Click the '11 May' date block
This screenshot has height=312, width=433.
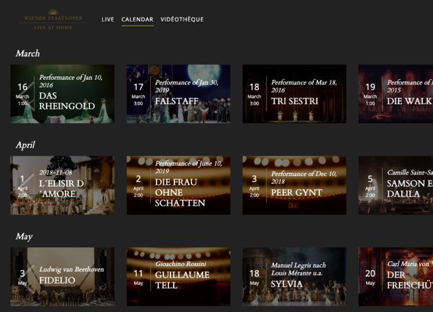(x=138, y=277)
